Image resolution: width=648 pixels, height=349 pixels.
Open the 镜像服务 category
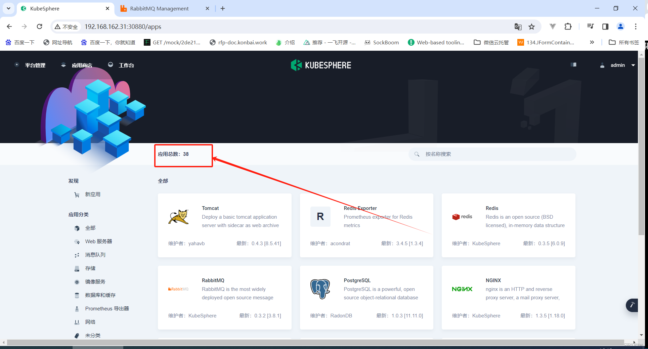pyautogui.click(x=77, y=281)
